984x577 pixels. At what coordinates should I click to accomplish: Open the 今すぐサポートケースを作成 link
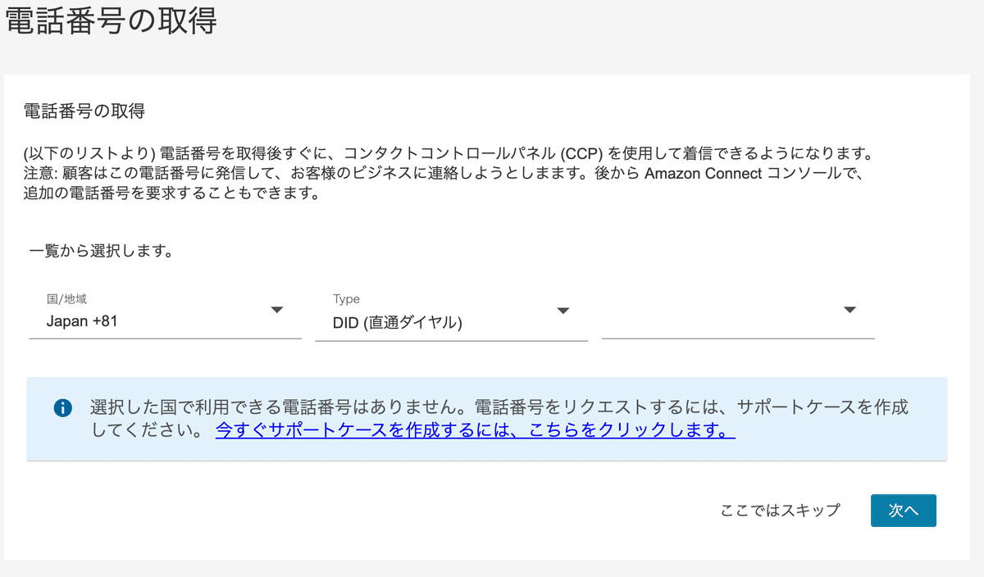pos(475,430)
